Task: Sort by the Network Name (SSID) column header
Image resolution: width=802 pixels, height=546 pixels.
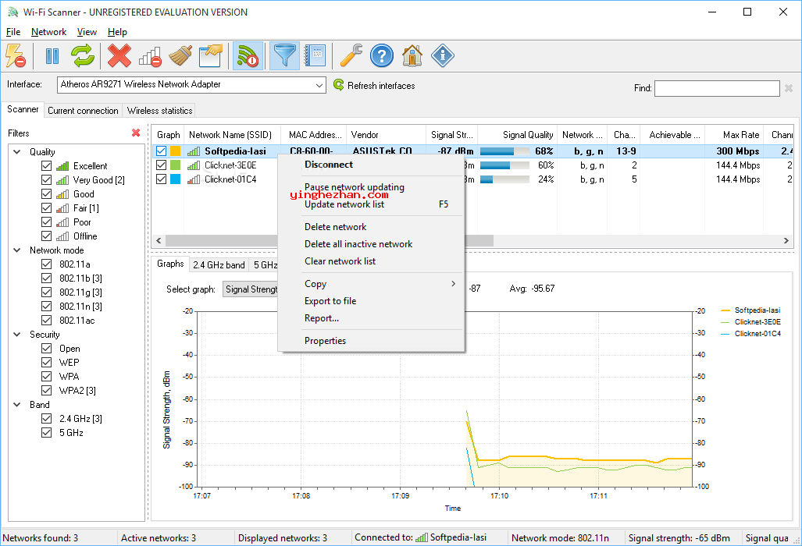Action: tap(230, 135)
